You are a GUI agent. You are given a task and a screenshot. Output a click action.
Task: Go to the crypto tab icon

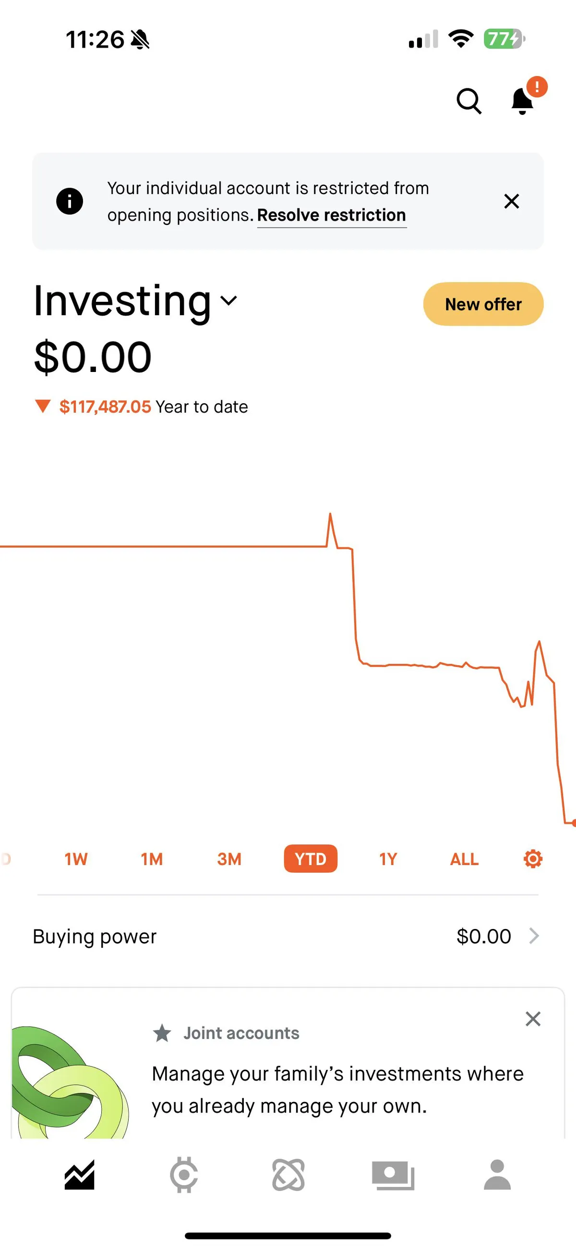coord(184,1175)
